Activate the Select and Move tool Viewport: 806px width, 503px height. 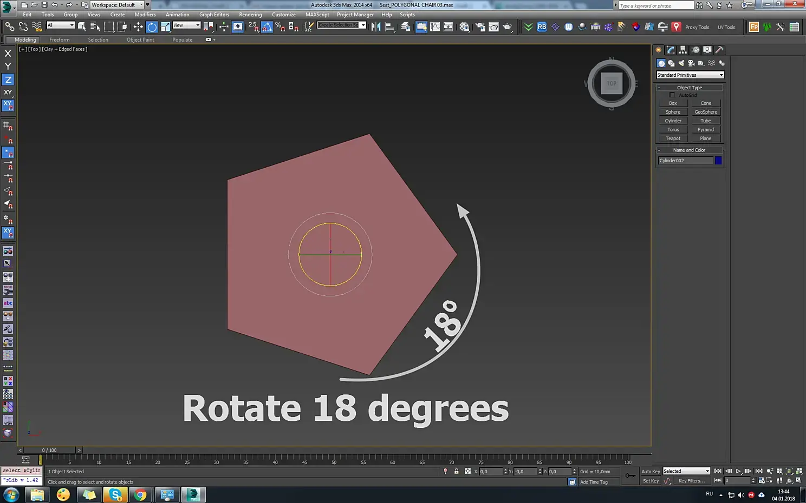click(x=139, y=27)
